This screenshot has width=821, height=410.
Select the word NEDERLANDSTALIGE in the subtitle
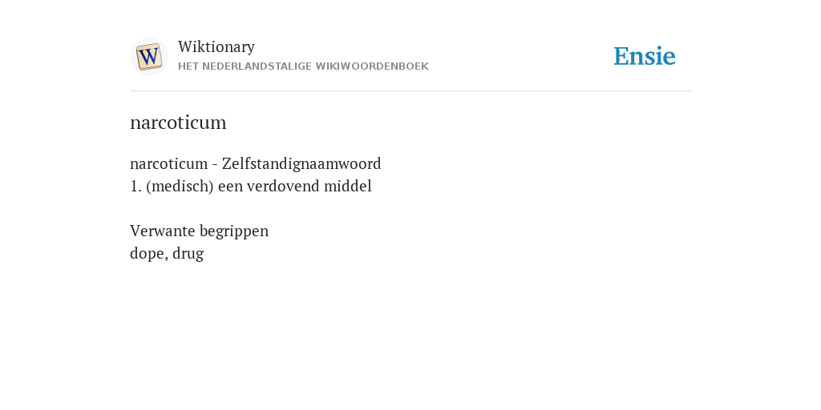(x=257, y=66)
